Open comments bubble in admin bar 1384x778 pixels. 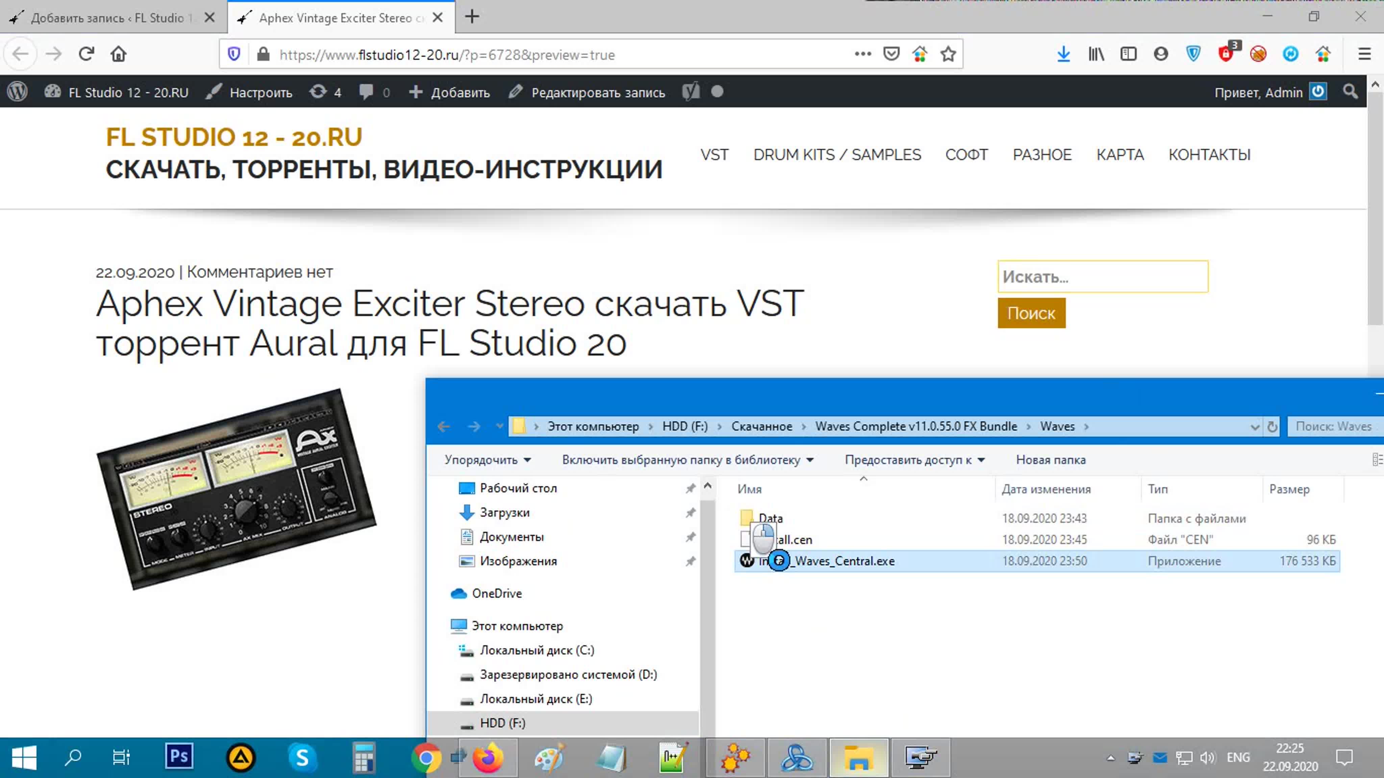tap(374, 92)
